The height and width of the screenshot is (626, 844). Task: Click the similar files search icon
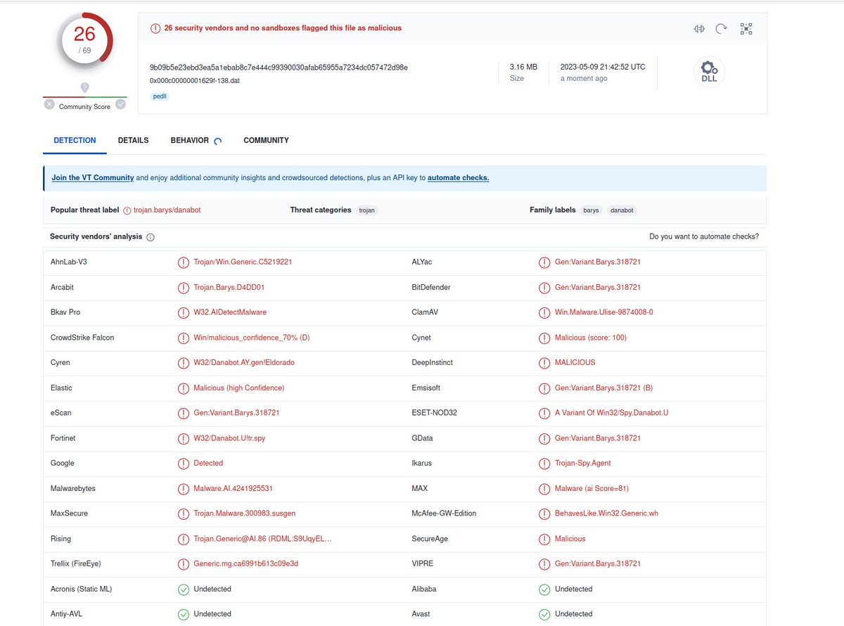698,29
